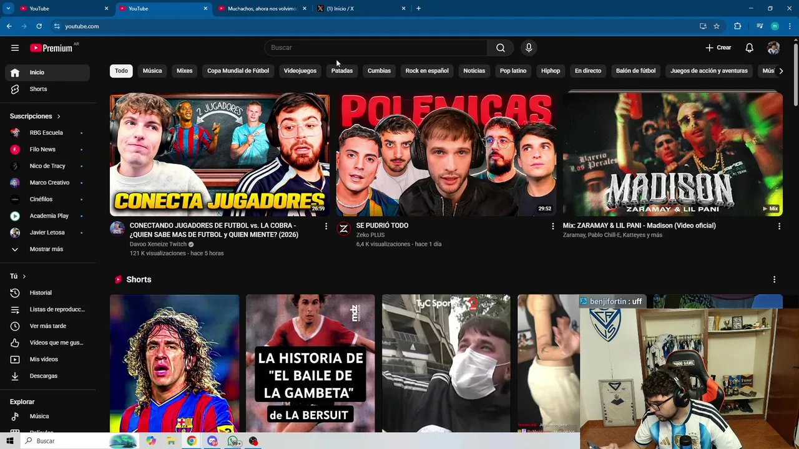The width and height of the screenshot is (799, 449).
Task: Expand the Suscripciones section
Action: tap(36, 116)
